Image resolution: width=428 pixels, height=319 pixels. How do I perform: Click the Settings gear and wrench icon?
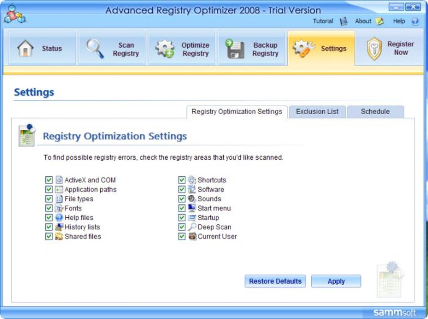coord(303,48)
